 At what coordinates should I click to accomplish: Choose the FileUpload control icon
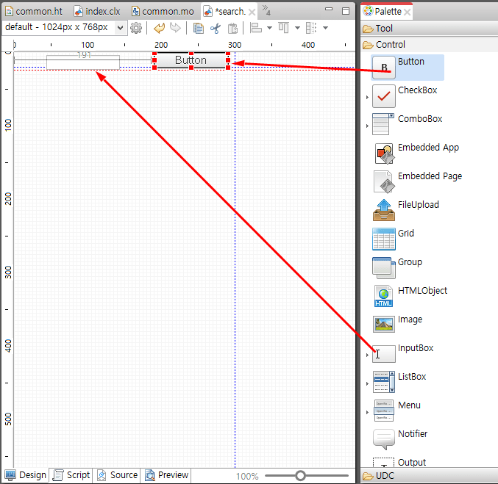[384, 211]
